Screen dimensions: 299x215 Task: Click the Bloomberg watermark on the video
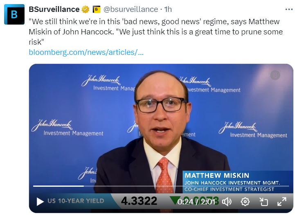click(x=275, y=75)
